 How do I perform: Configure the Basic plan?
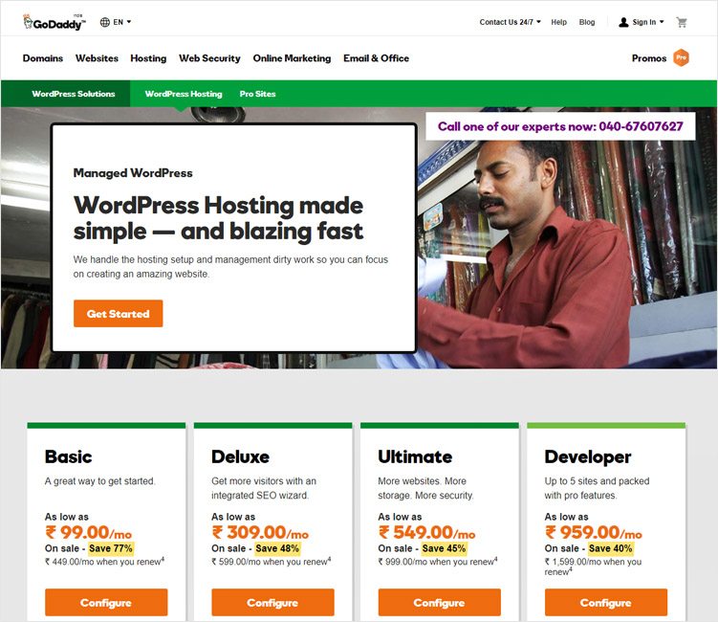click(x=106, y=602)
